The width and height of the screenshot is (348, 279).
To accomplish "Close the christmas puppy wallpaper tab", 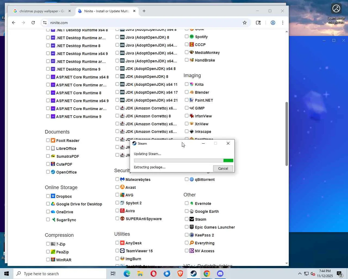I will pyautogui.click(x=70, y=11).
